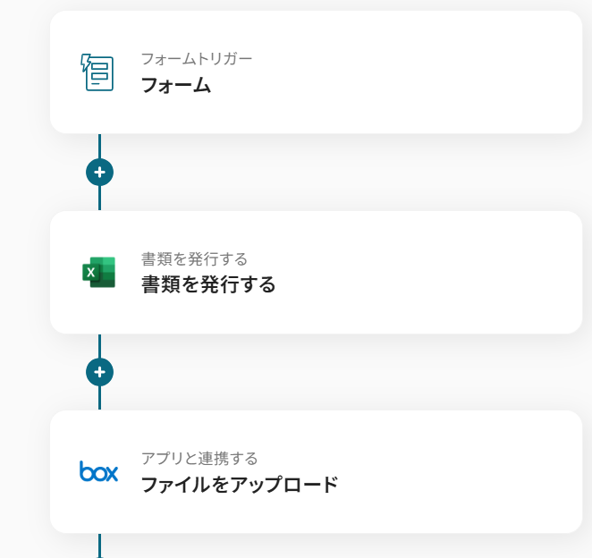Open the bold 書類を発行する title
Screen dimensions: 592x558
(207, 285)
